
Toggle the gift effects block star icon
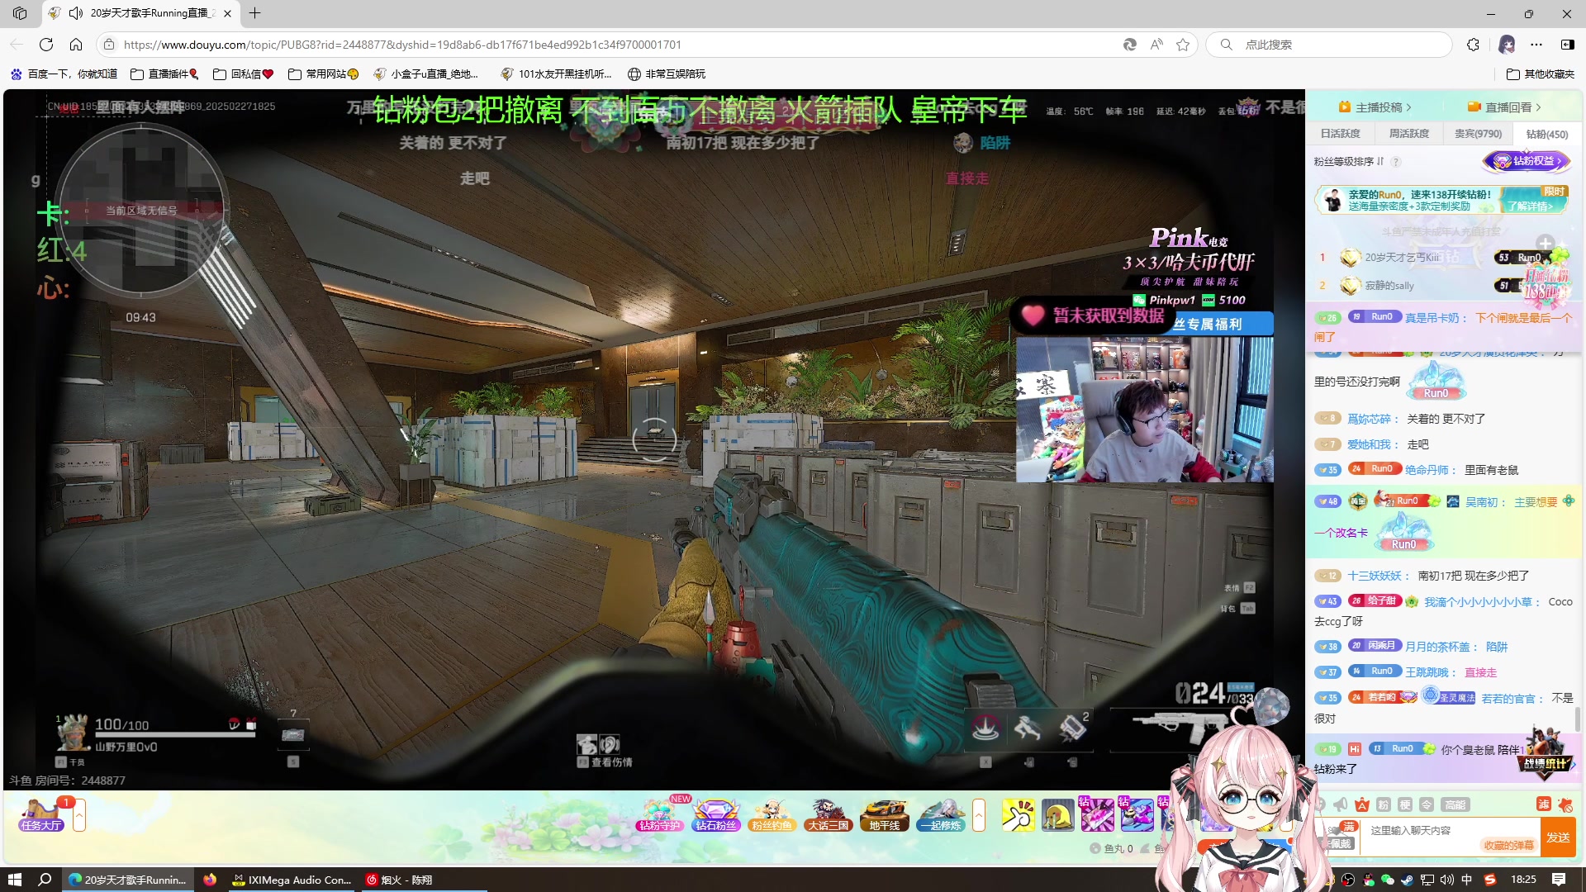1565,804
